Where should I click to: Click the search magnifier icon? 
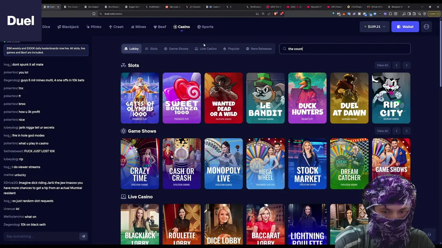coord(285,49)
